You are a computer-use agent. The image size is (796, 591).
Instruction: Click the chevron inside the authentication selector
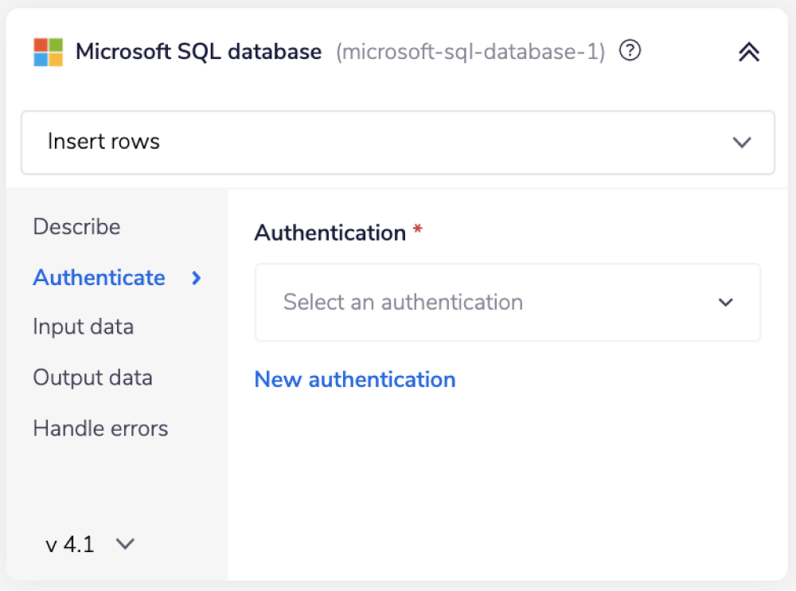(725, 303)
